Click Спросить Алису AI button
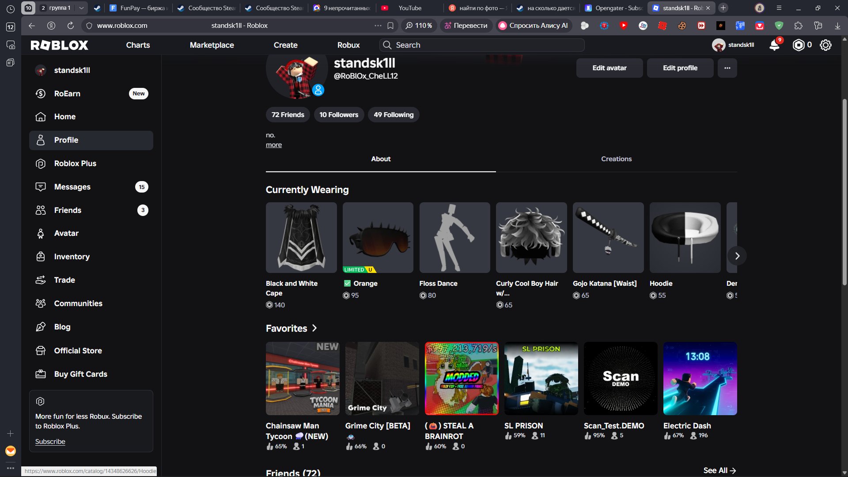848x477 pixels. pyautogui.click(x=534, y=26)
